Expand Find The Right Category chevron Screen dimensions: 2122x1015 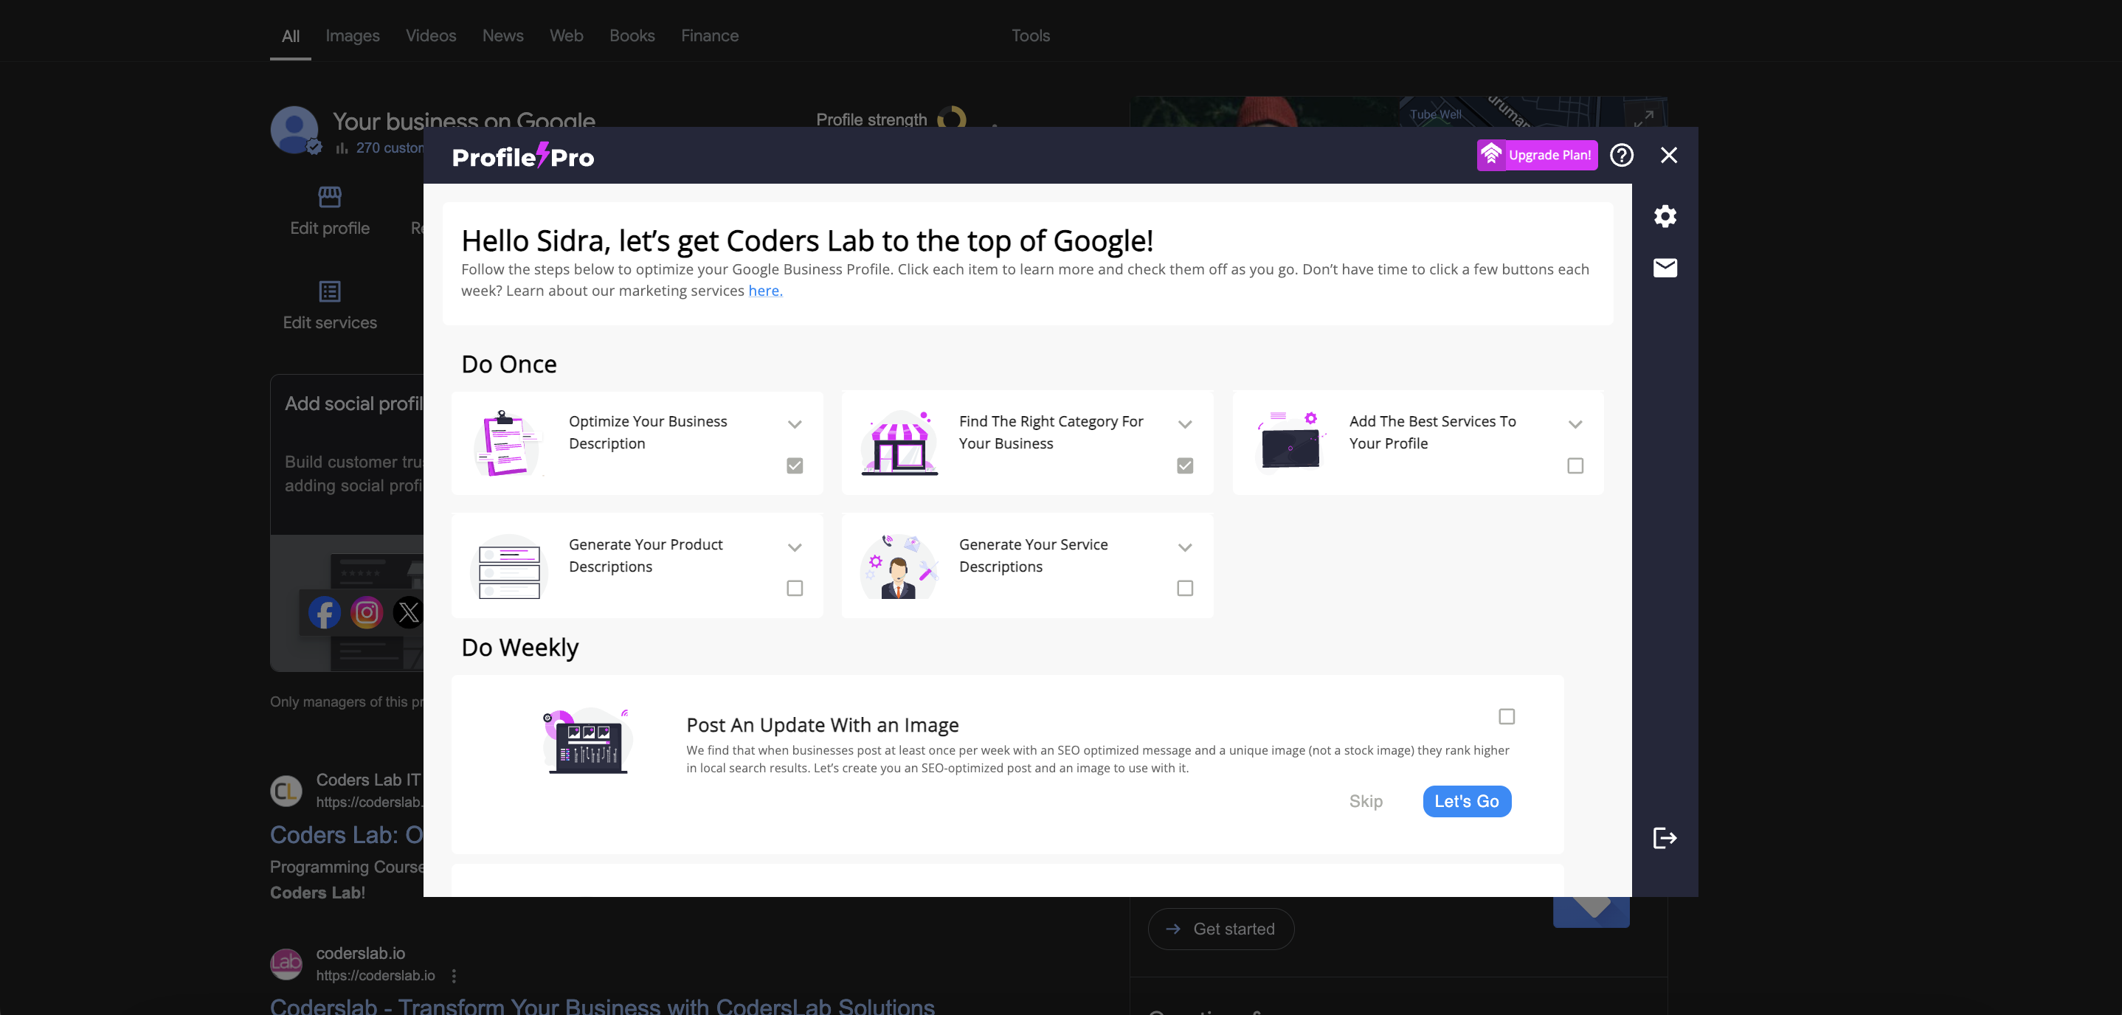[x=1184, y=424]
